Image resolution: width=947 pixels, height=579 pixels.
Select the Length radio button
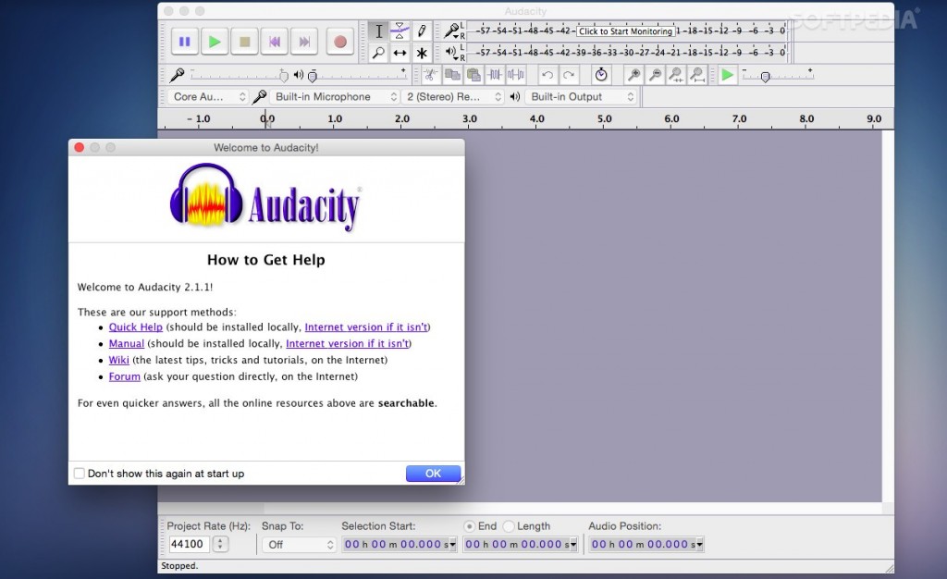[509, 526]
